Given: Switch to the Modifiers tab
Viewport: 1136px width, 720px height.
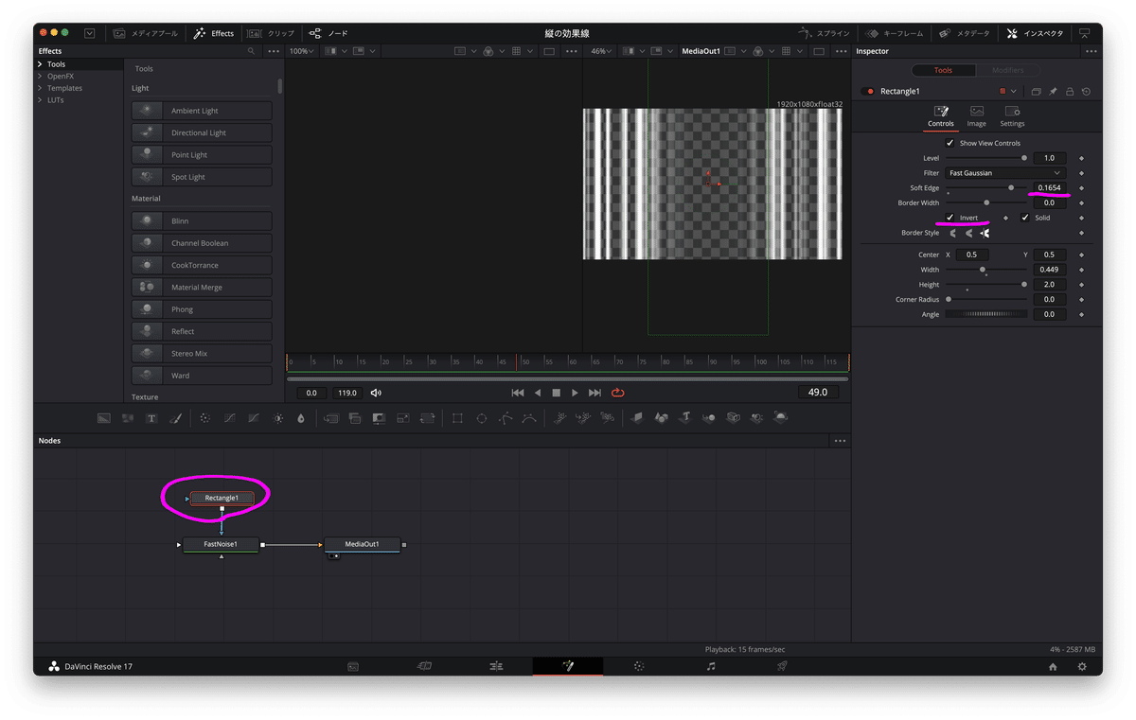Looking at the screenshot, I should tap(1007, 70).
